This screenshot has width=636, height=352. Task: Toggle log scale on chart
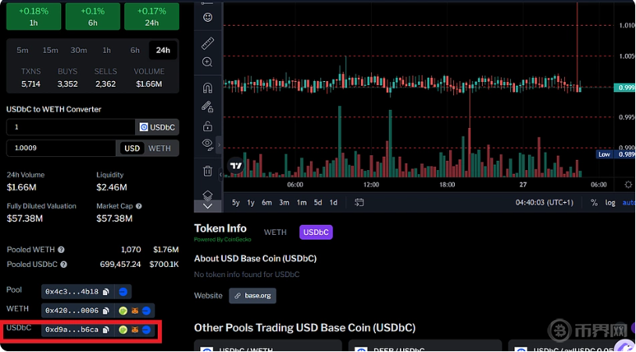pyautogui.click(x=610, y=202)
